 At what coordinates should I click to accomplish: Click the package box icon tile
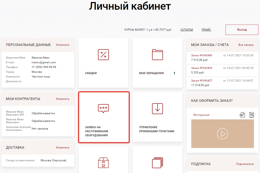click(103, 163)
